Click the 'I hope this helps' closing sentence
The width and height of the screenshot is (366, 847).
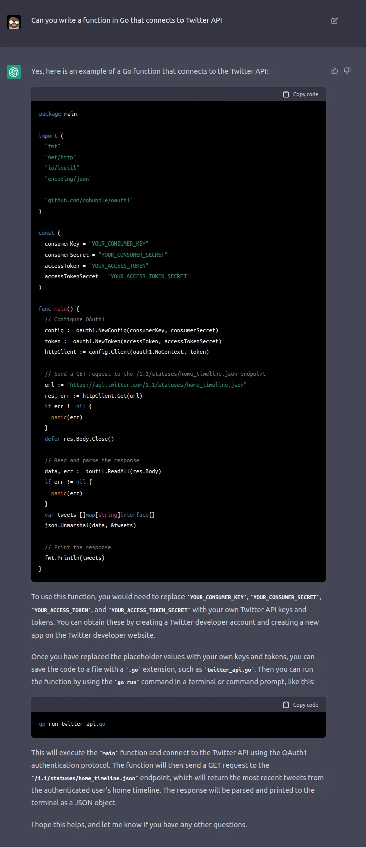[x=139, y=824]
